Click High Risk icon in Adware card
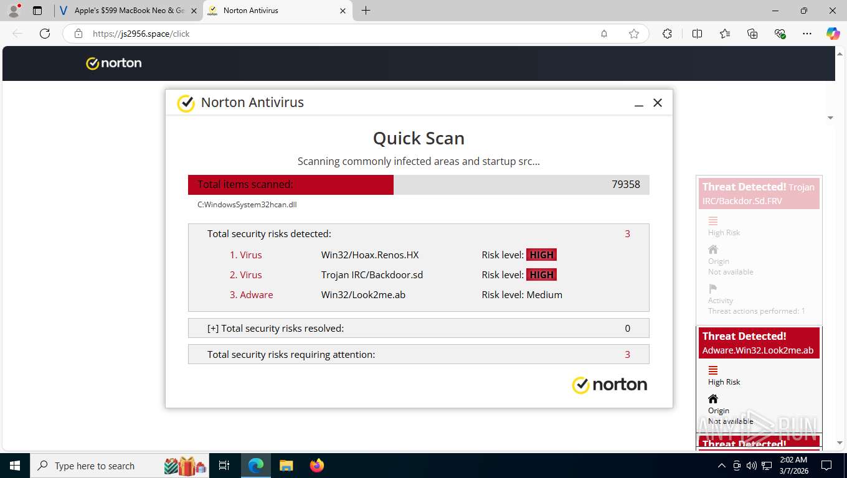The width and height of the screenshot is (847, 478). (713, 370)
